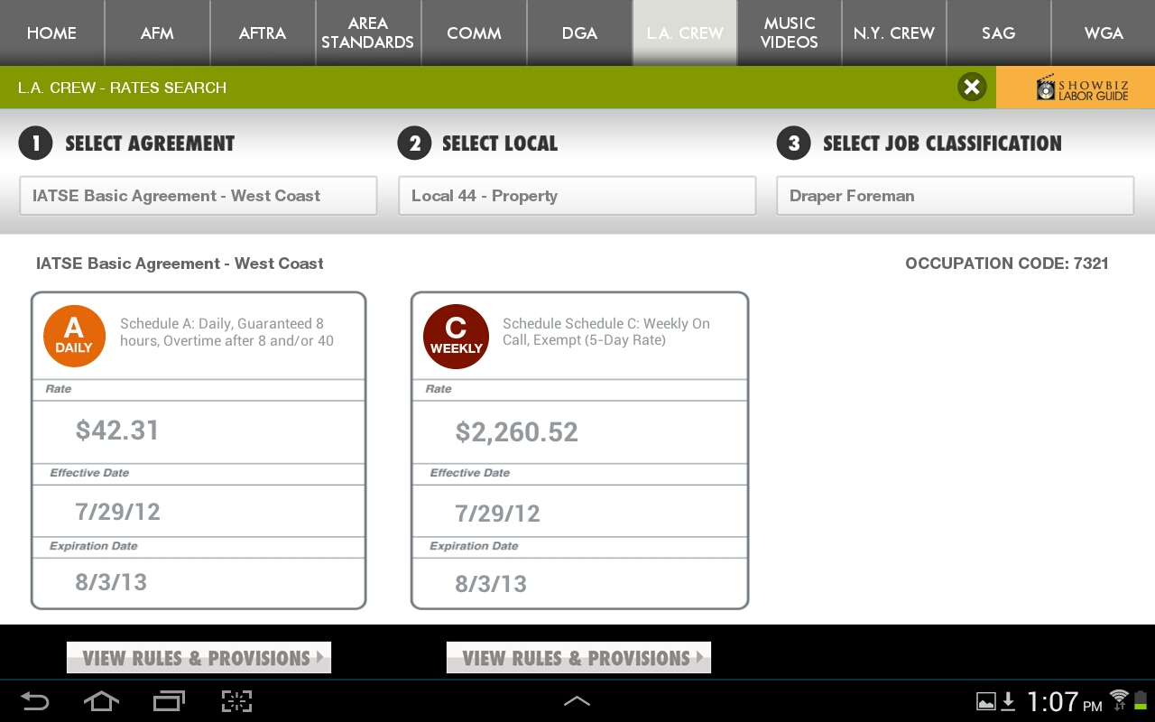Click the step 1 number circle

35,143
